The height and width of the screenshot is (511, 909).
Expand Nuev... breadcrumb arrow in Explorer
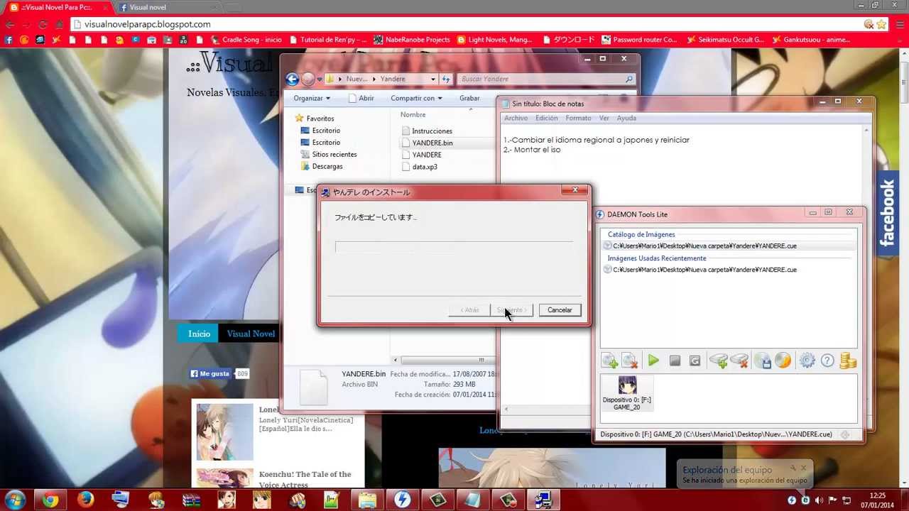pos(375,79)
